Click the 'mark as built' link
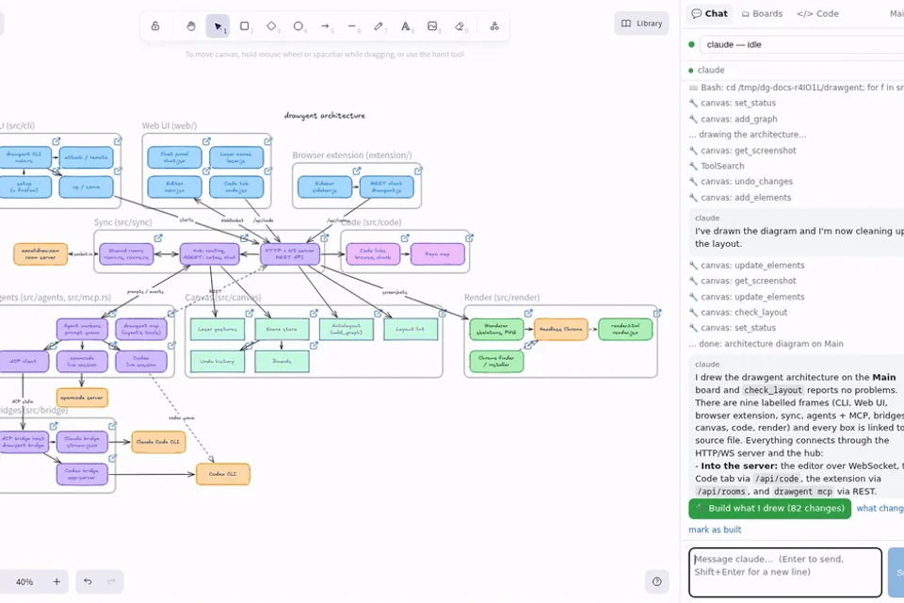 [x=715, y=530]
